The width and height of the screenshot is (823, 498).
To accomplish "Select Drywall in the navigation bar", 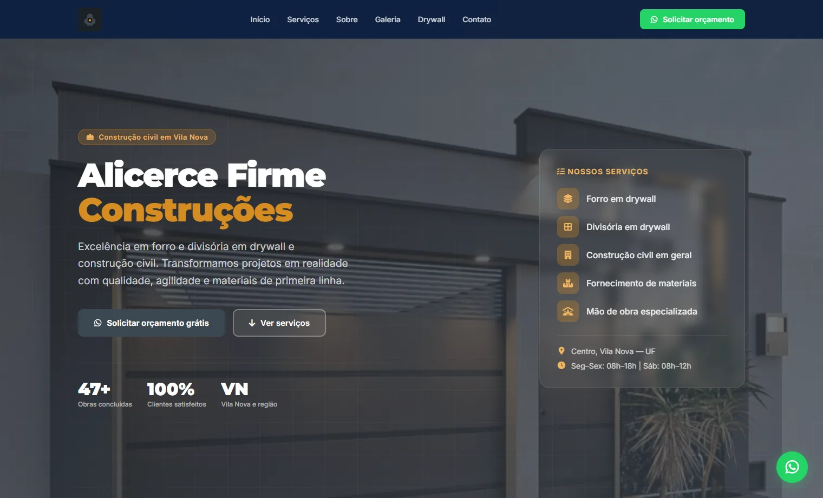I will click(x=432, y=19).
